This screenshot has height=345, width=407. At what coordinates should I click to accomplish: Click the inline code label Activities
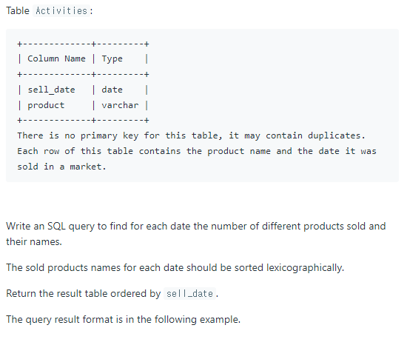(x=61, y=11)
